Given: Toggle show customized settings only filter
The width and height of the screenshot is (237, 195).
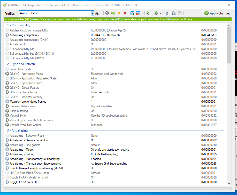Looking at the screenshot, I should (x=166, y=13).
